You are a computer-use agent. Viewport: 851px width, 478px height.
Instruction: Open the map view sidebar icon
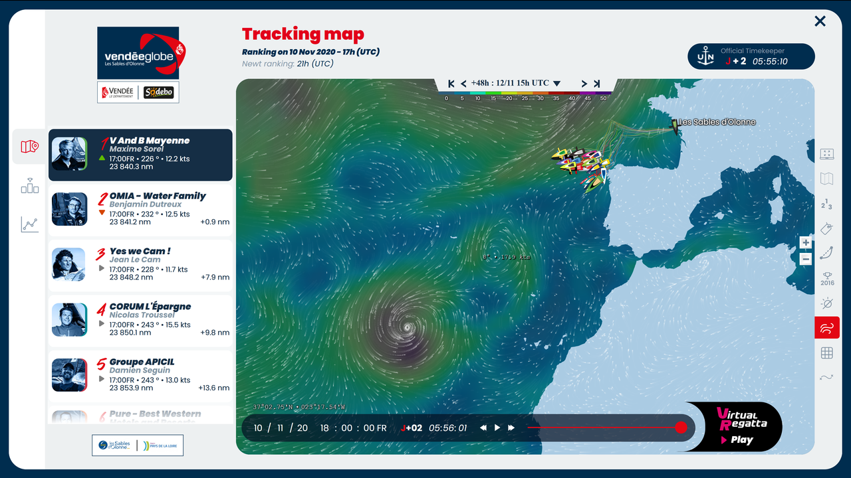29,147
